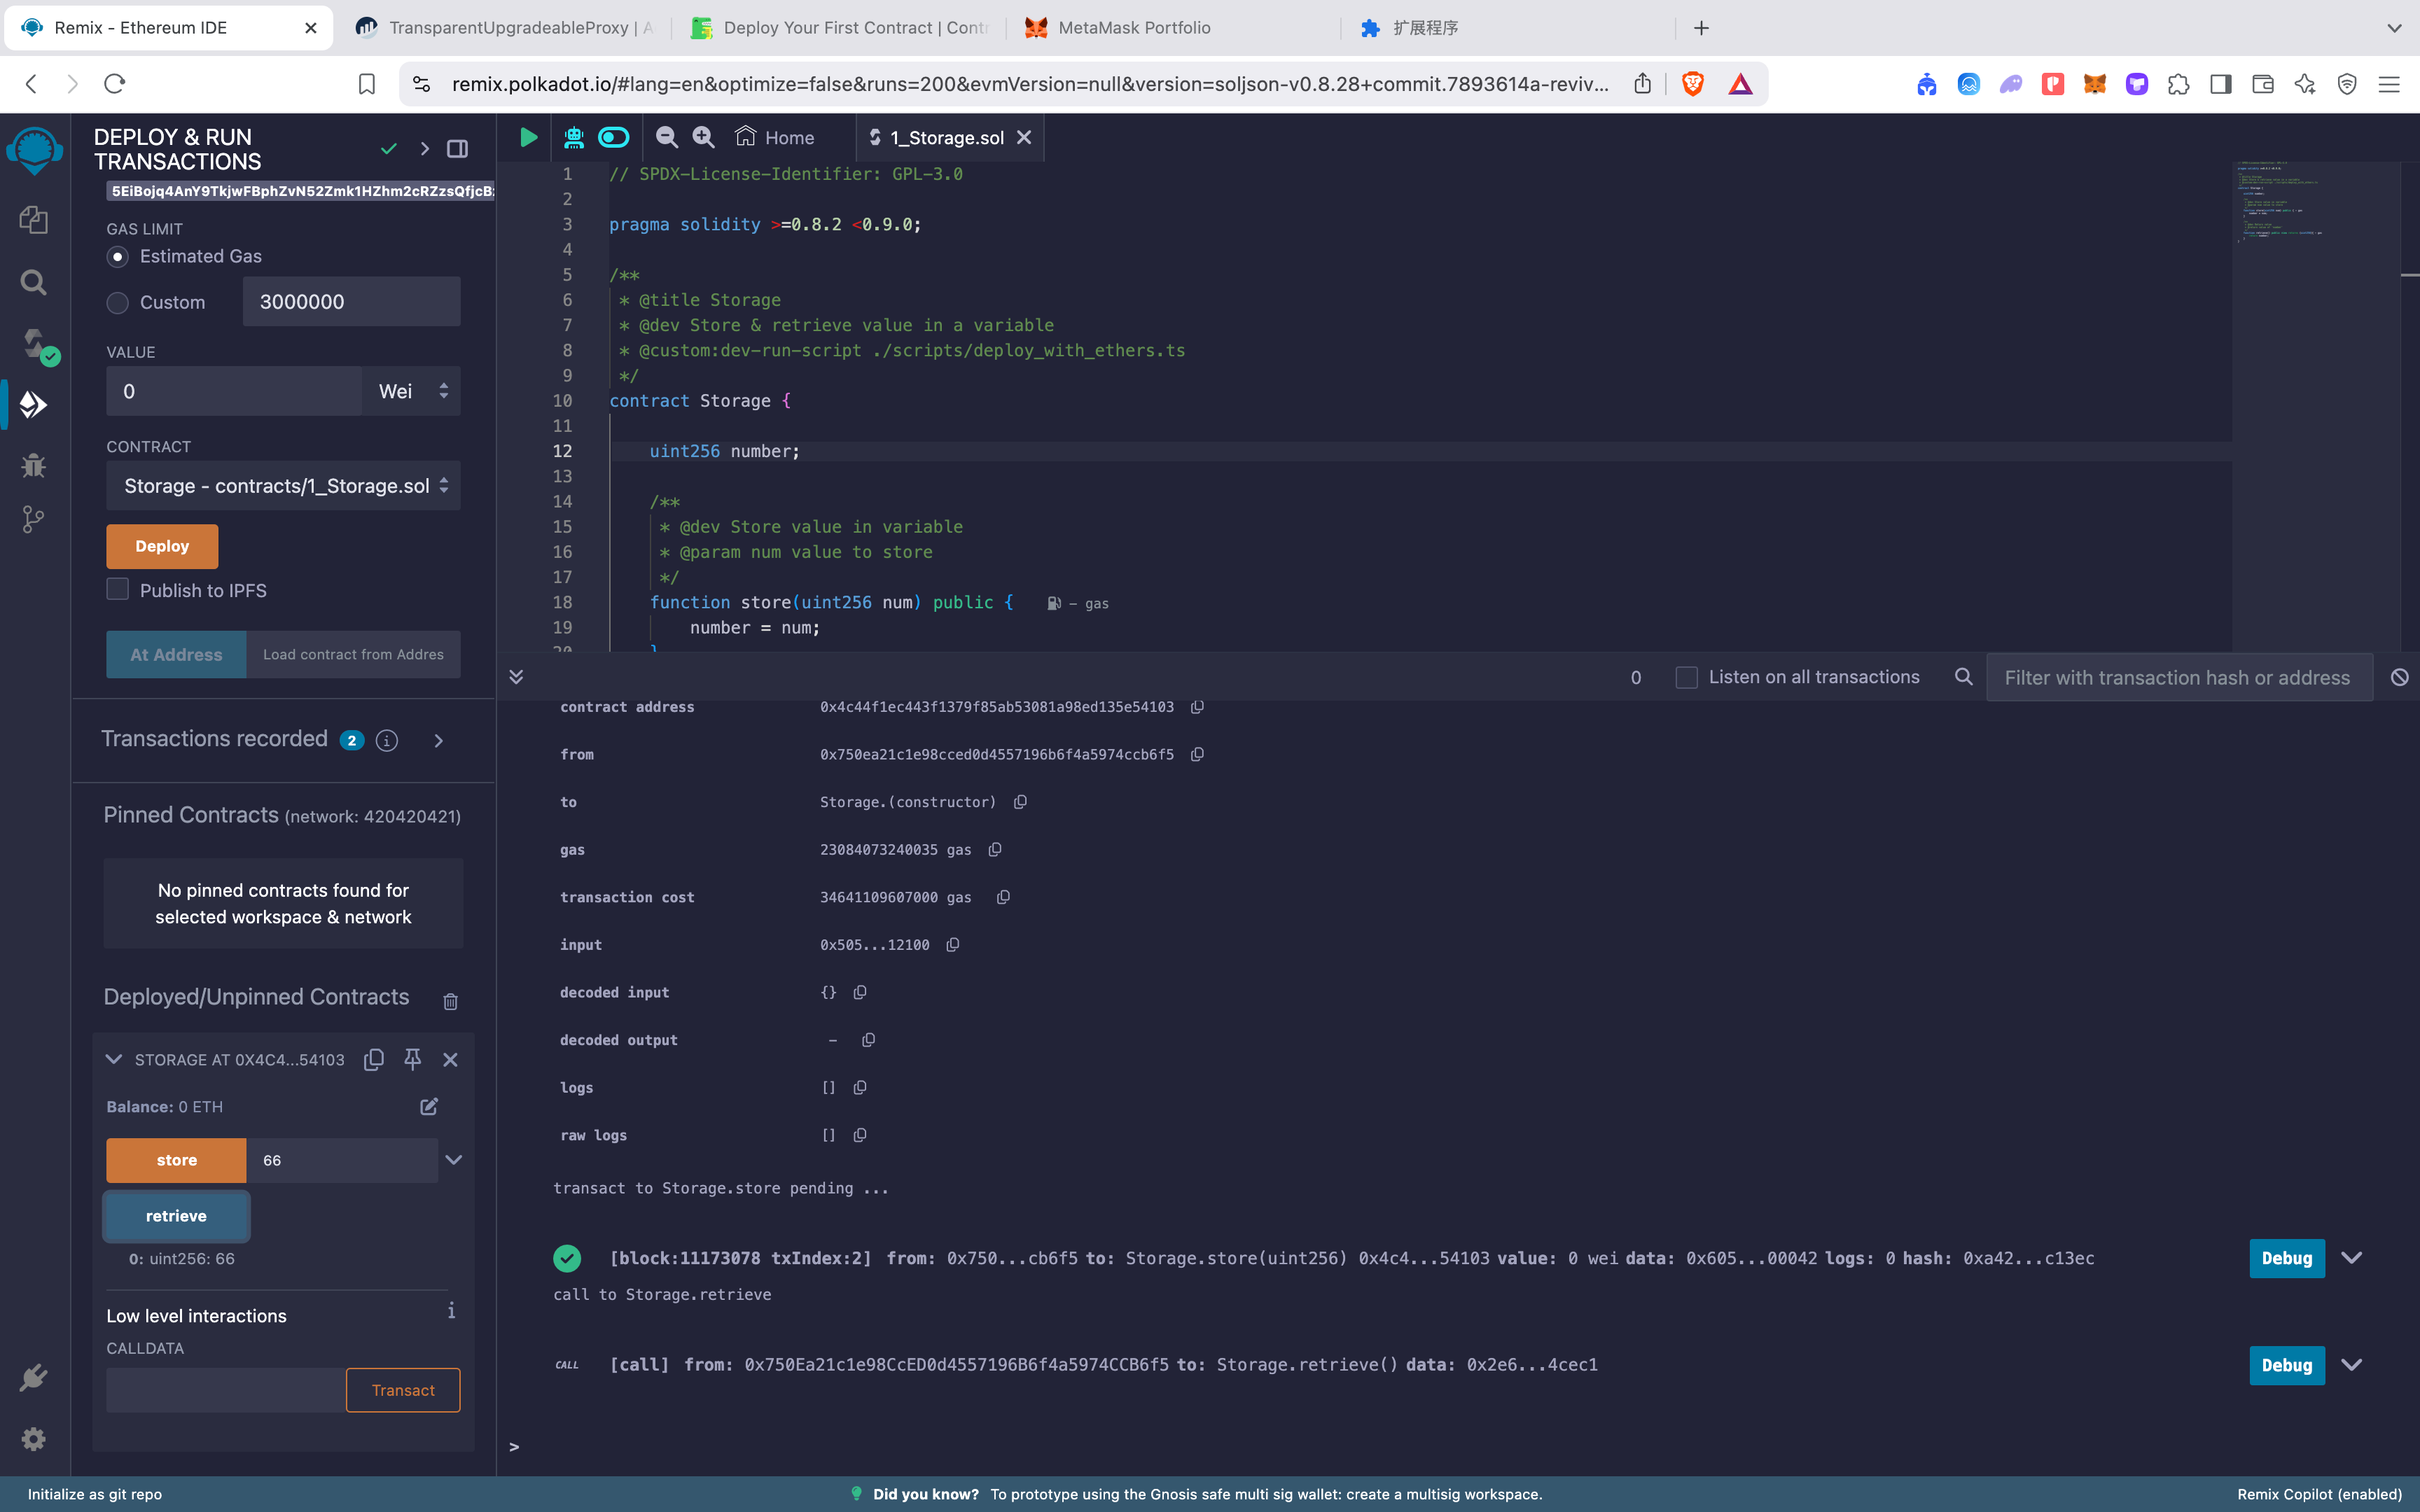
Task: Edit the contract balance pencil icon
Action: pos(429,1106)
